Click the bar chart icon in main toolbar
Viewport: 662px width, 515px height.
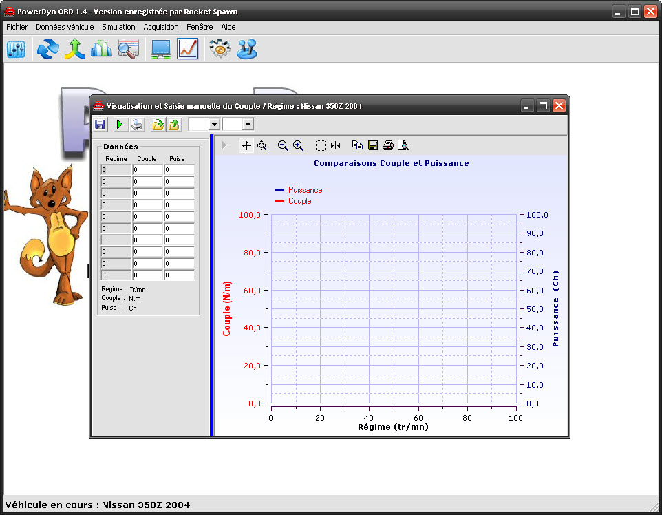point(101,49)
